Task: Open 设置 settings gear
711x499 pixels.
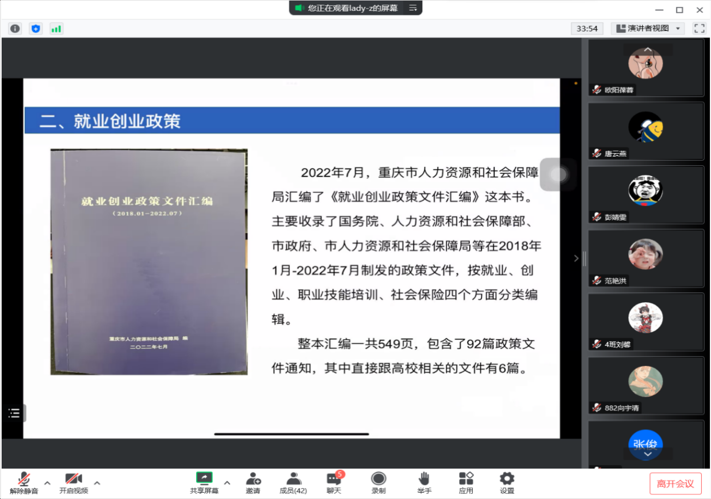Action: (507, 482)
